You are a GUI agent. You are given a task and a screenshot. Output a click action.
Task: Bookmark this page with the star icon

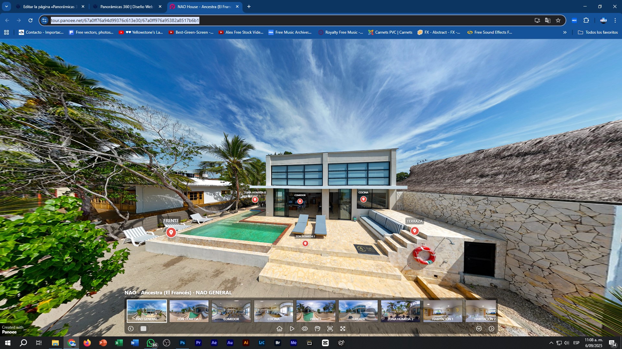[x=558, y=20]
